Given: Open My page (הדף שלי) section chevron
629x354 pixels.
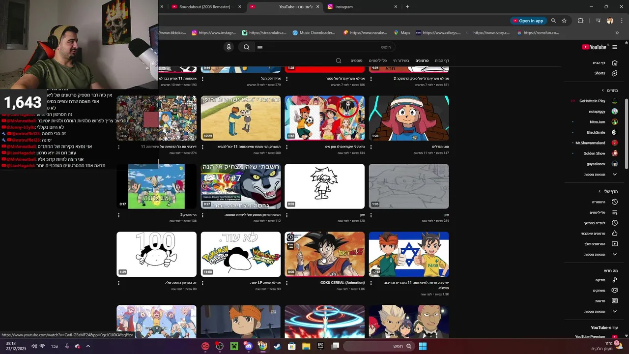Looking at the screenshot, I should [600, 191].
